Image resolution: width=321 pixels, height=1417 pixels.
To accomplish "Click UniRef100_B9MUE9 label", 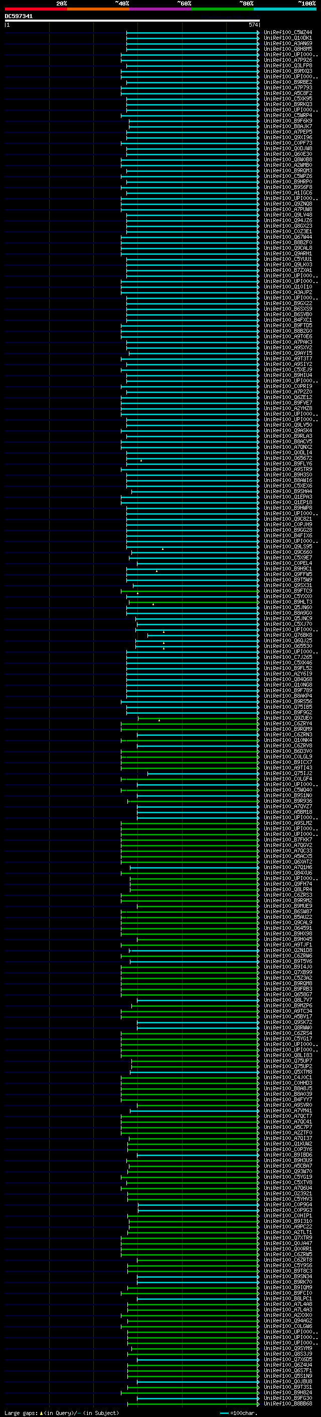I will coord(287,906).
